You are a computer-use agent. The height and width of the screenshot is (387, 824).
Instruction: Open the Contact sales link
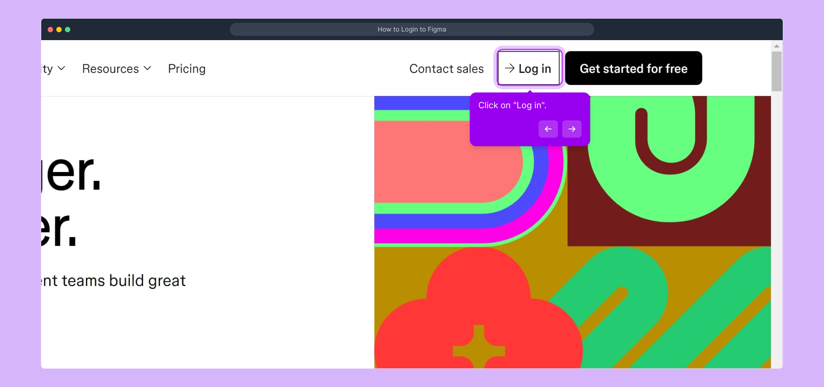pos(446,69)
